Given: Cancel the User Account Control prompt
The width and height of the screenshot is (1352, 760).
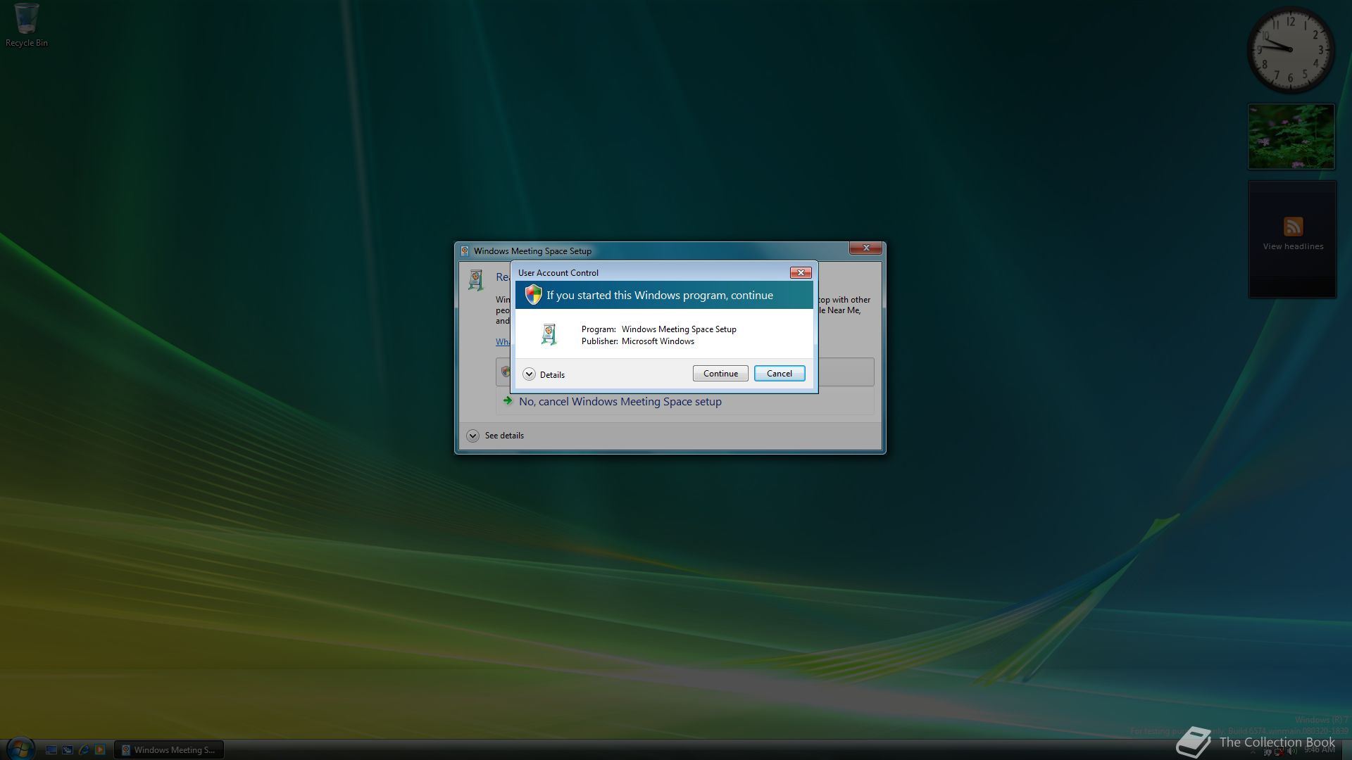Looking at the screenshot, I should coord(779,374).
